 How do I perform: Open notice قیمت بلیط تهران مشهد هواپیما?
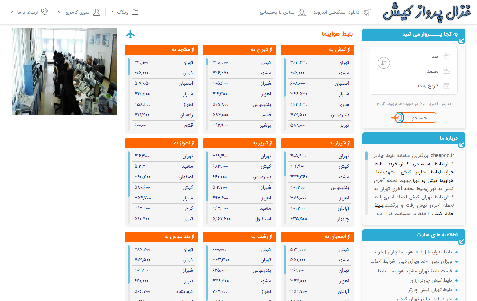pyautogui.click(x=413, y=271)
